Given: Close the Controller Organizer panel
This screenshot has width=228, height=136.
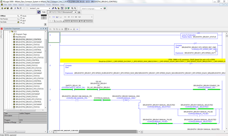Looking at the screenshot, I should point(46,29).
